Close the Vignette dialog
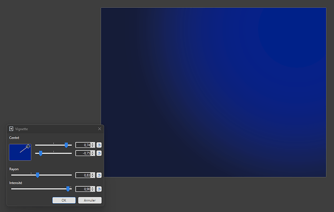The height and width of the screenshot is (212, 334). click(x=100, y=129)
